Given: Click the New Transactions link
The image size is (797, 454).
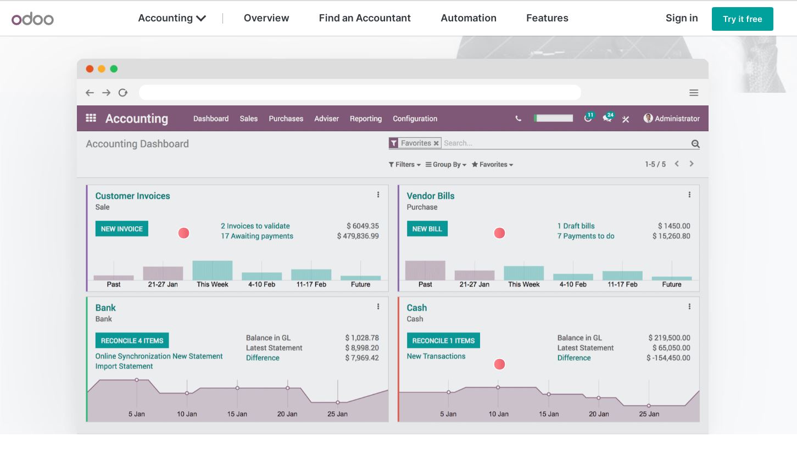Looking at the screenshot, I should (x=436, y=356).
